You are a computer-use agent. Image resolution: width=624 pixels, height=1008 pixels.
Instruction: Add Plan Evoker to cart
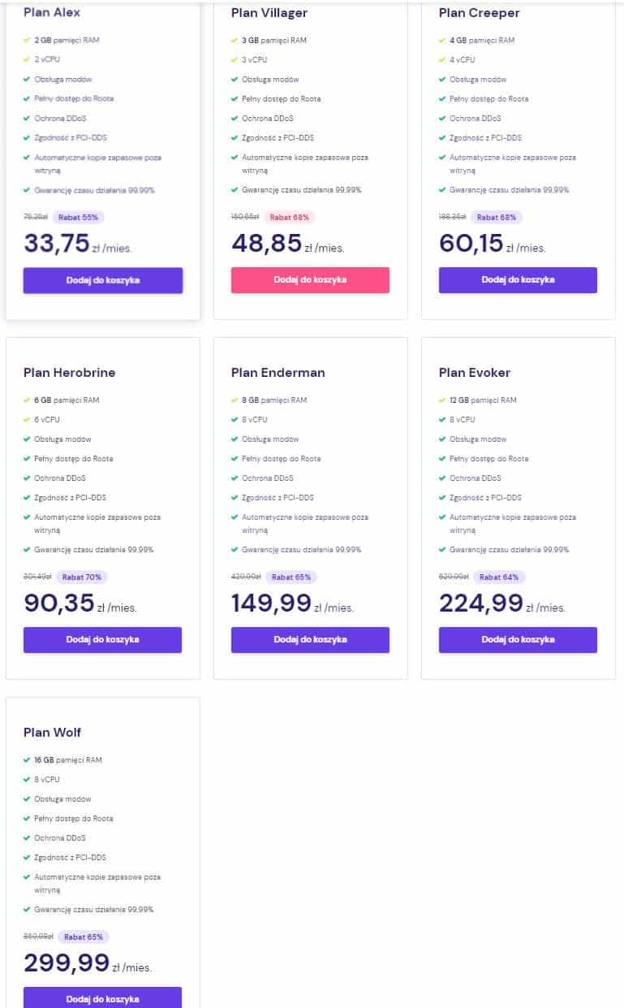[518, 640]
